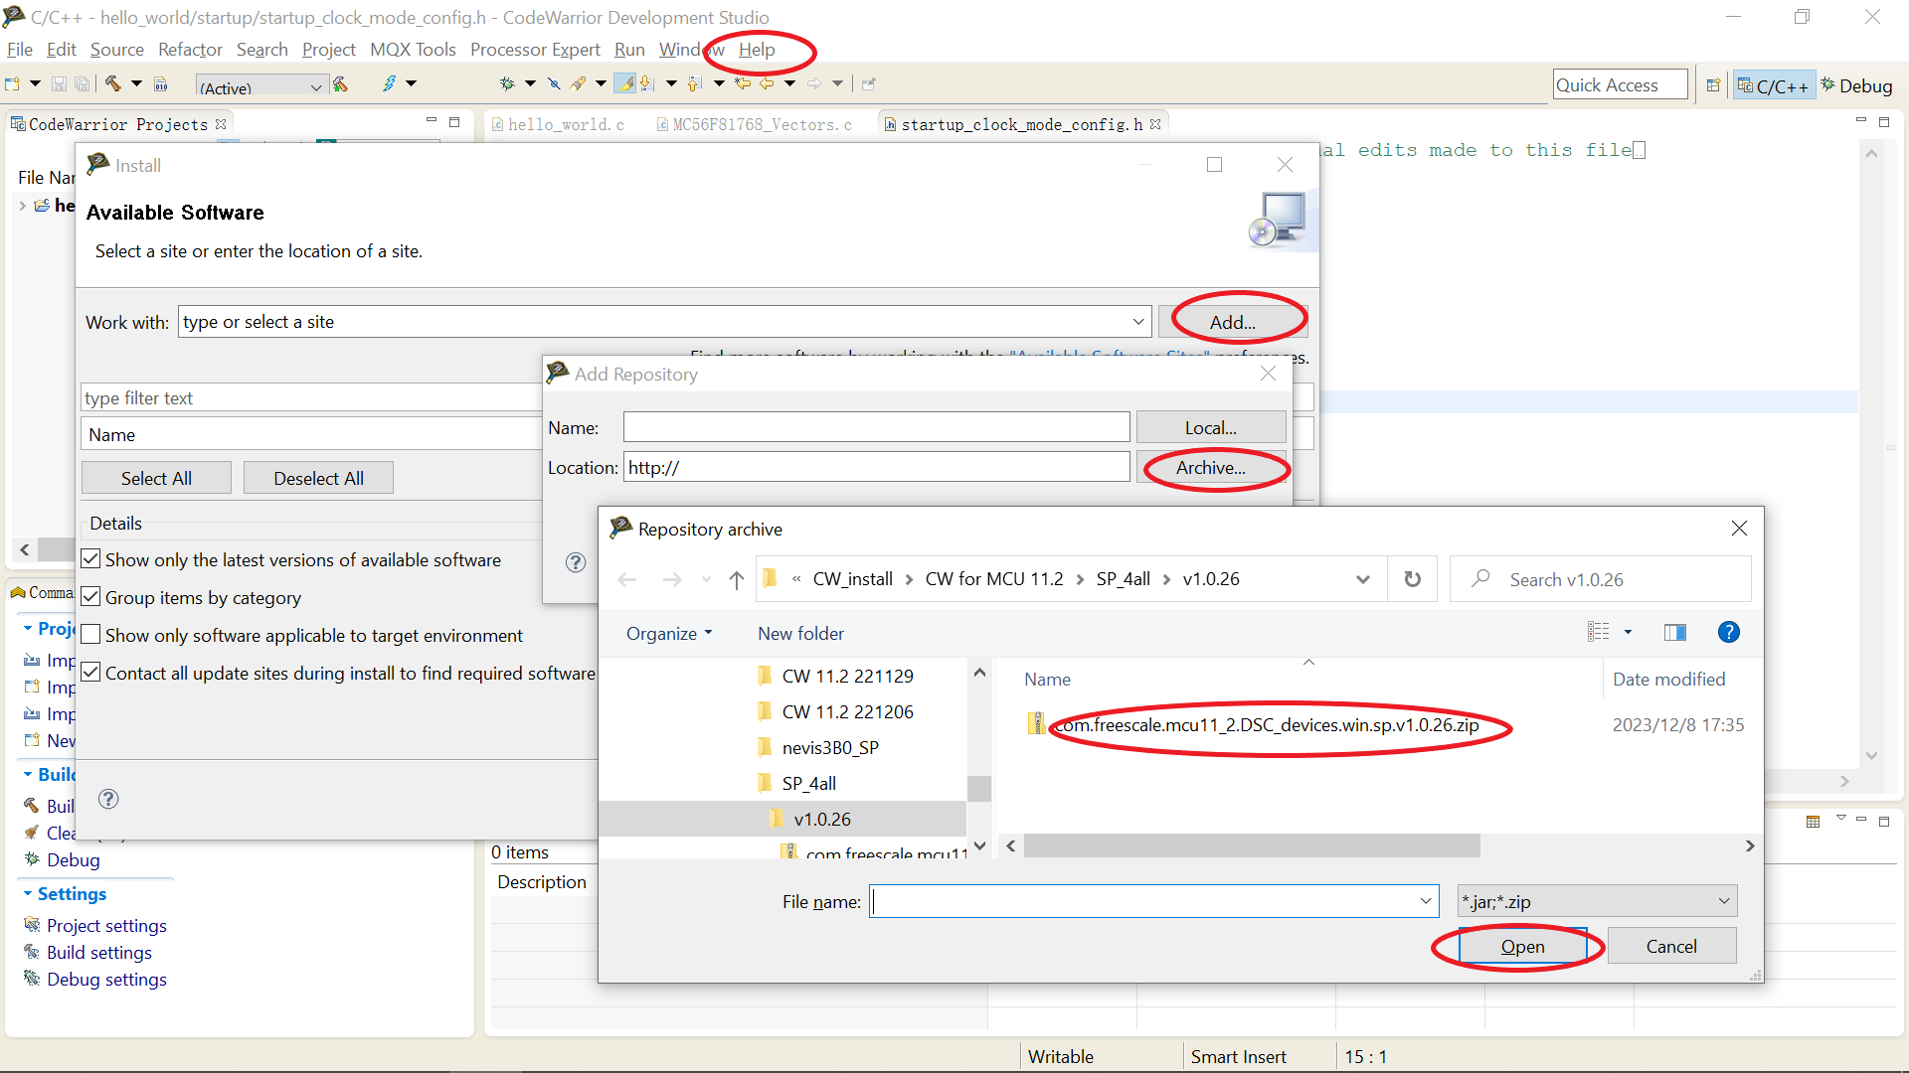Click the Local... button in Add Repository

pos(1210,427)
